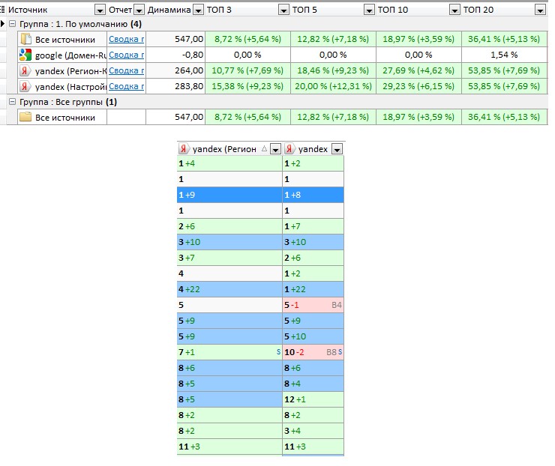This screenshot has width=555, height=466.
Task: Open dropdown of yandex (Регион column
Action: (275, 150)
